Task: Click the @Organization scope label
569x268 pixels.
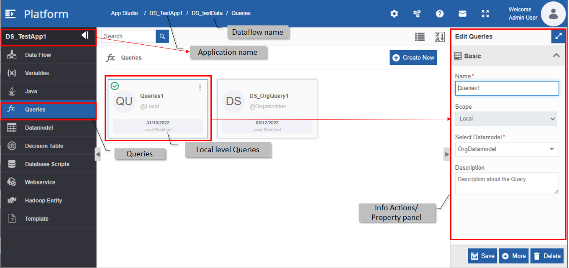Action: [x=268, y=106]
